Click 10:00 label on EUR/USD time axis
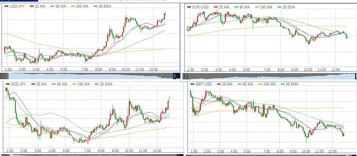 pos(308,70)
